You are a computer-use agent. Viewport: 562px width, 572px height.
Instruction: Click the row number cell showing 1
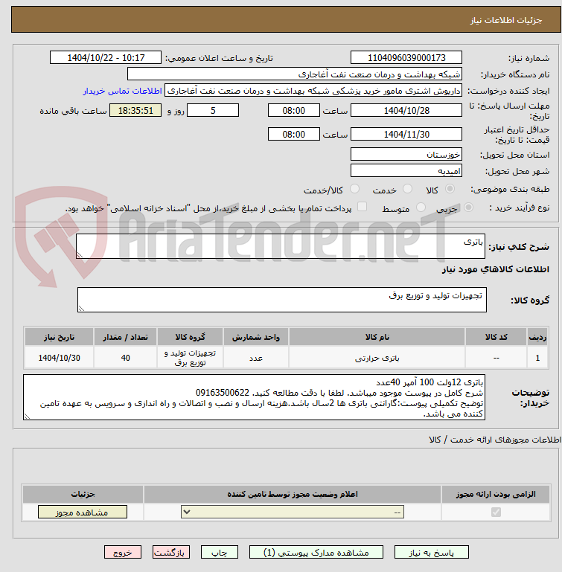[537, 358]
